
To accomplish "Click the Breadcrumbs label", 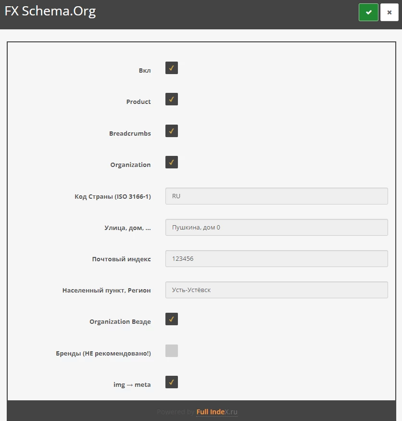I will (130, 133).
